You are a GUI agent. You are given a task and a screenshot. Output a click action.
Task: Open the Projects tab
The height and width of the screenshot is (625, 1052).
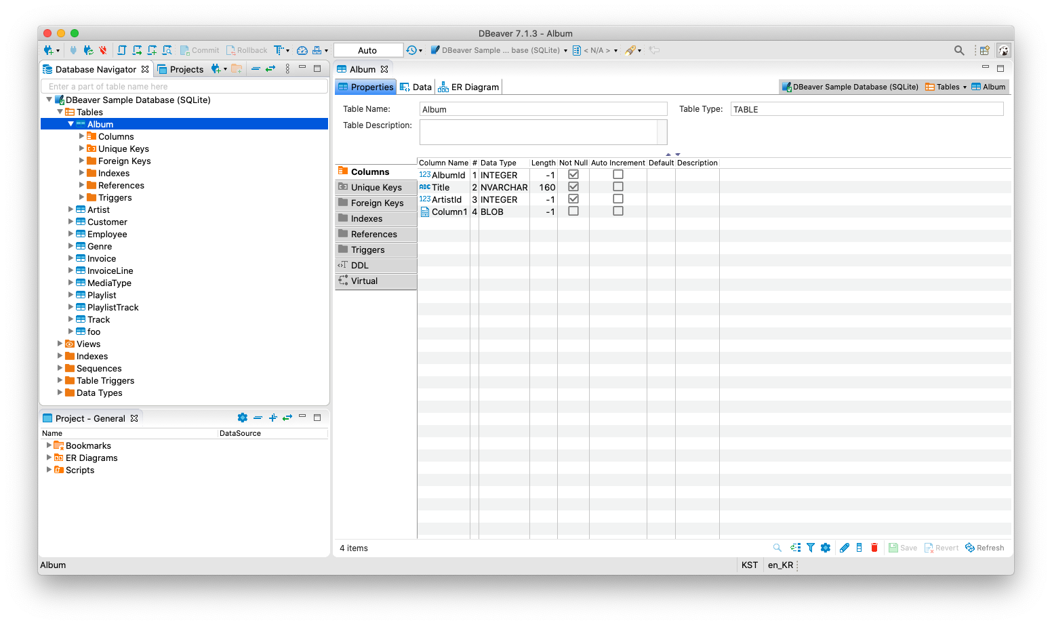180,69
